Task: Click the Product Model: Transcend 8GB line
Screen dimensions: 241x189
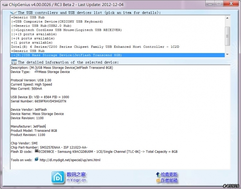Action: (x=34, y=131)
